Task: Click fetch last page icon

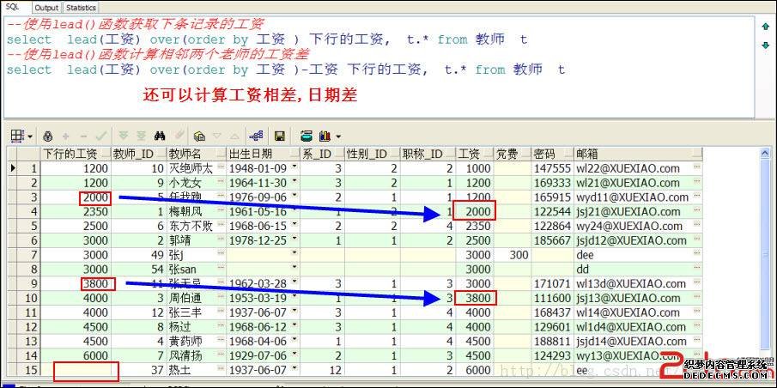Action: pyautogui.click(x=139, y=136)
